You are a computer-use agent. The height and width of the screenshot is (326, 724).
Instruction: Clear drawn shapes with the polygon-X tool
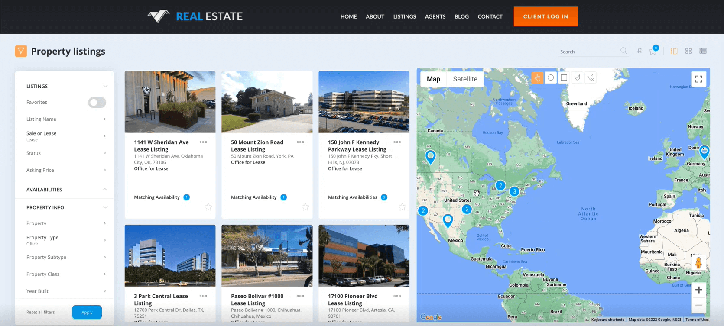[x=591, y=78]
